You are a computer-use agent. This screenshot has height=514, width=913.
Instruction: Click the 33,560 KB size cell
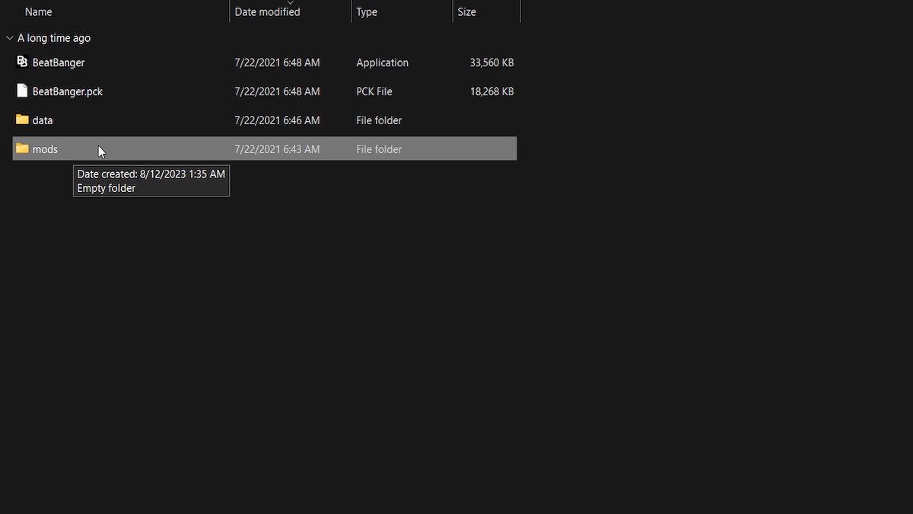(491, 62)
